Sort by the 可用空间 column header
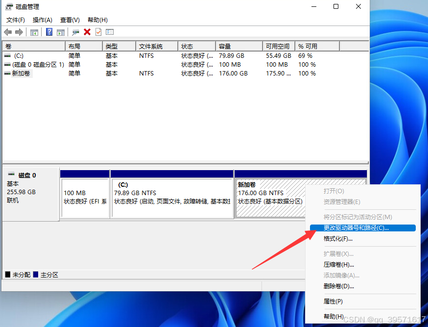Image resolution: width=428 pixels, height=327 pixels. 279,47
